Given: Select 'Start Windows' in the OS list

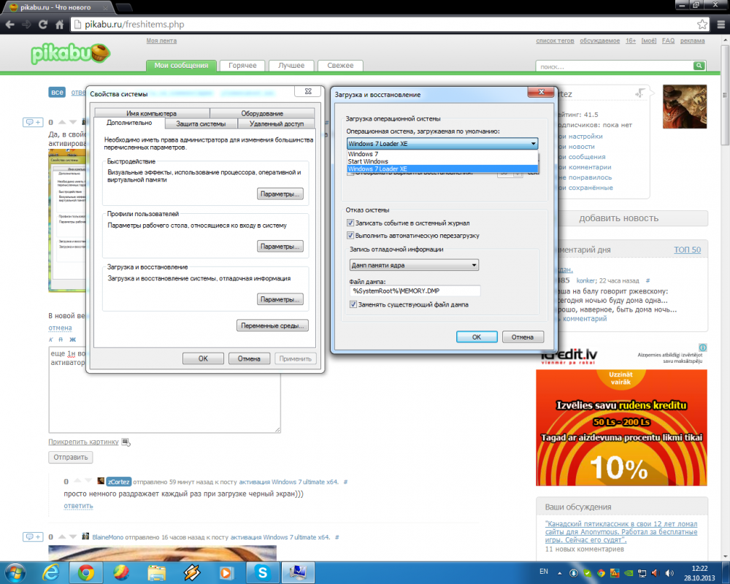Looking at the screenshot, I should pos(442,161).
